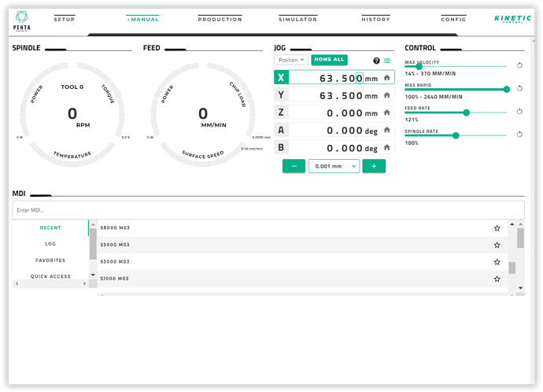Click the Max Rapid slider handle
Screen dimensions: 543x392
[x=506, y=90]
